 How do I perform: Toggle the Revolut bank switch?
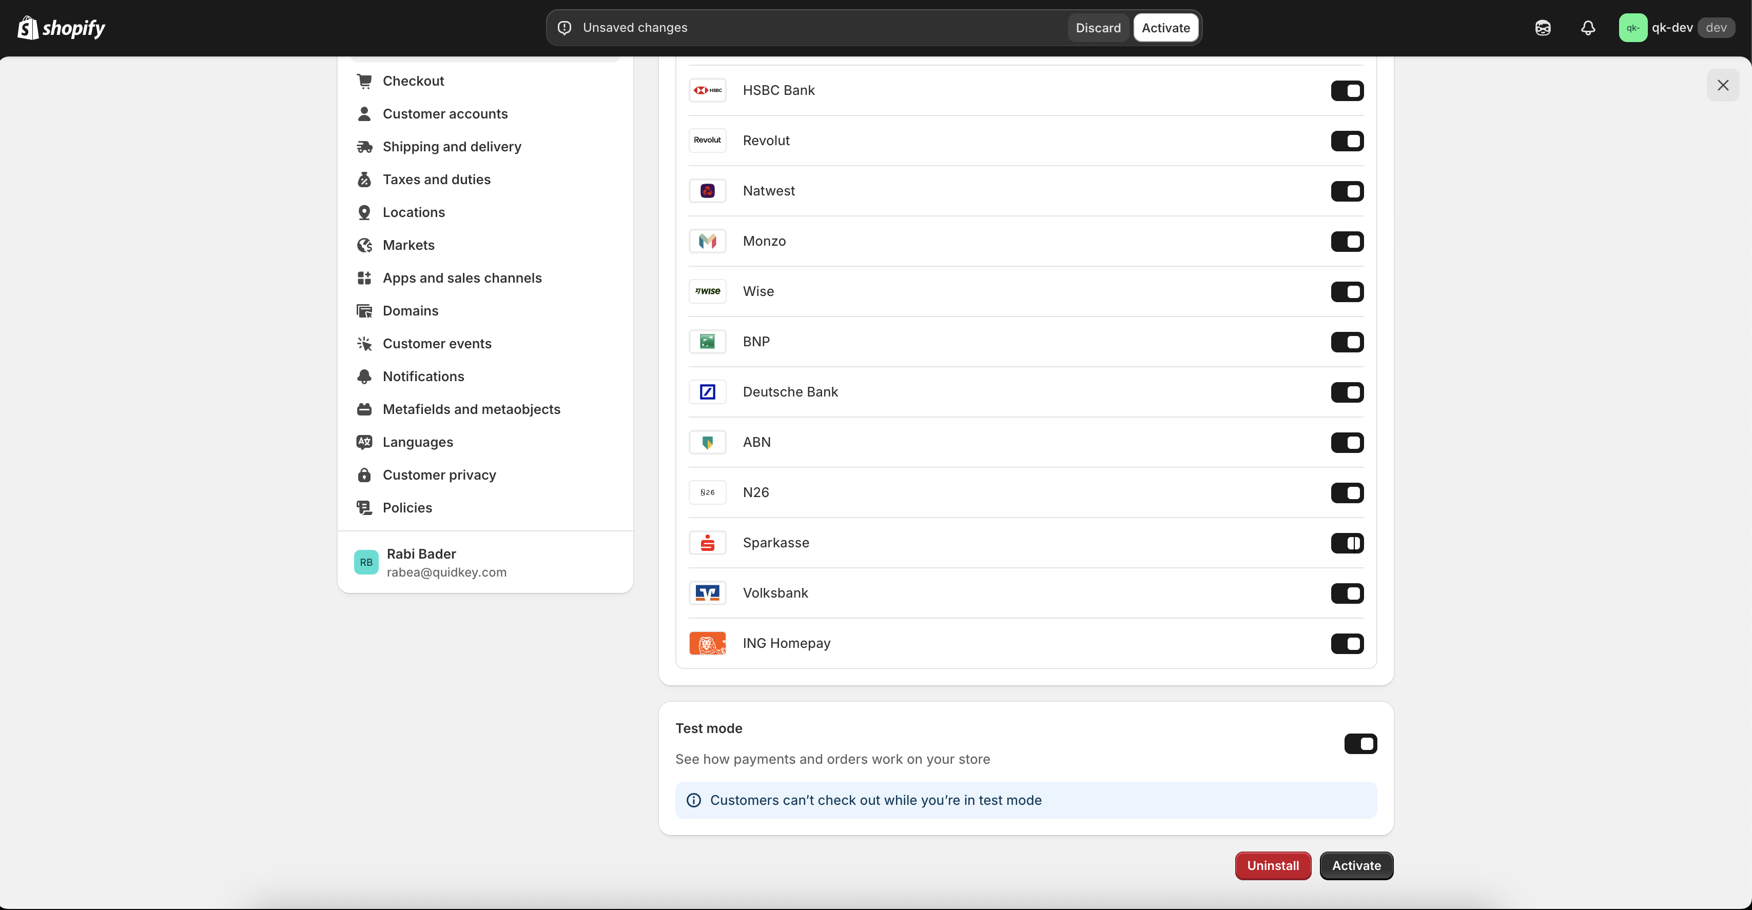click(1347, 141)
